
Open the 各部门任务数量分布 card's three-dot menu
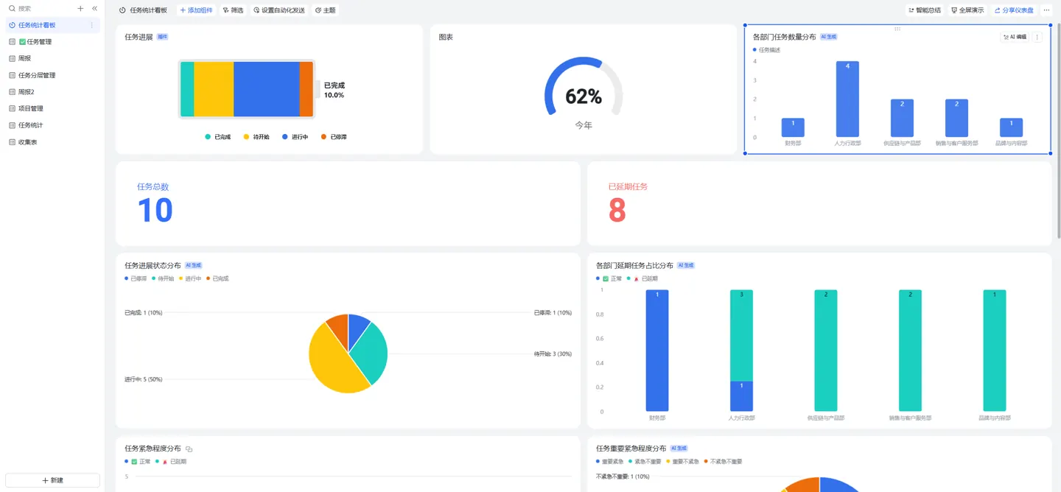click(1037, 37)
